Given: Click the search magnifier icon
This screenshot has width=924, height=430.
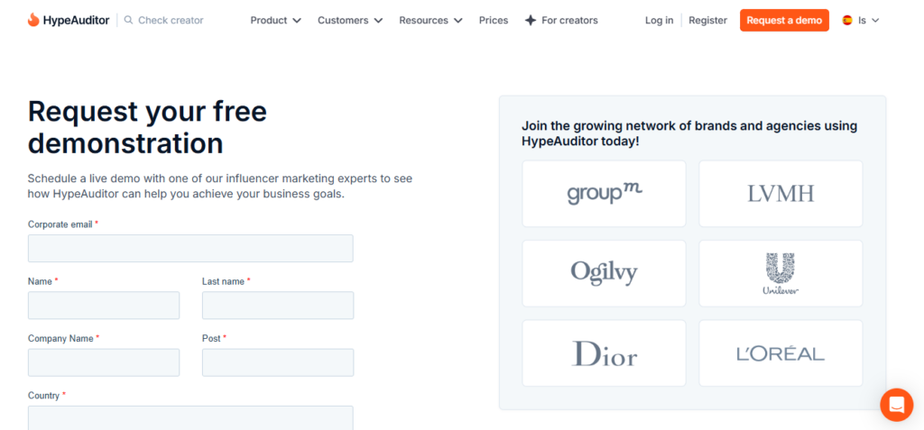Looking at the screenshot, I should (x=128, y=20).
